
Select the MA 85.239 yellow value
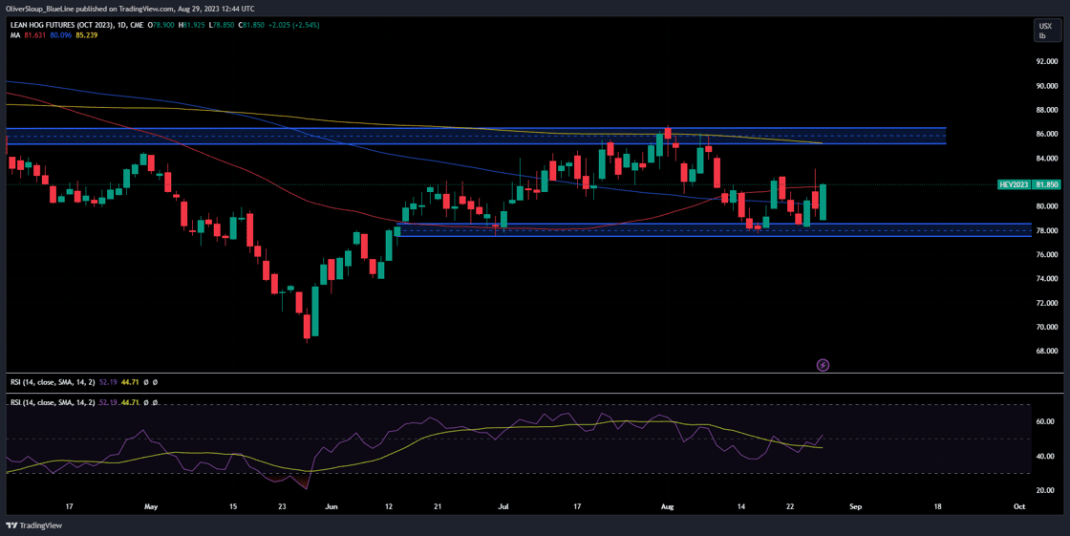coord(85,34)
